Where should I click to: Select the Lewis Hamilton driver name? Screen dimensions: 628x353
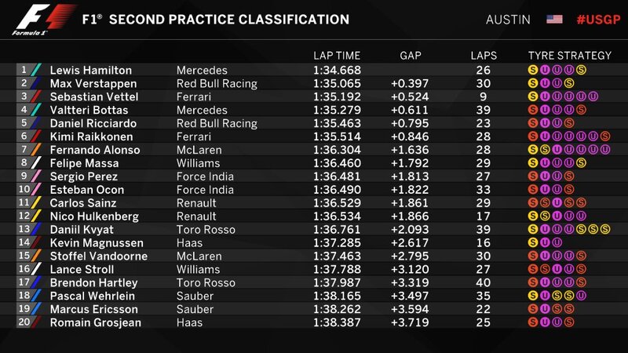(x=91, y=70)
